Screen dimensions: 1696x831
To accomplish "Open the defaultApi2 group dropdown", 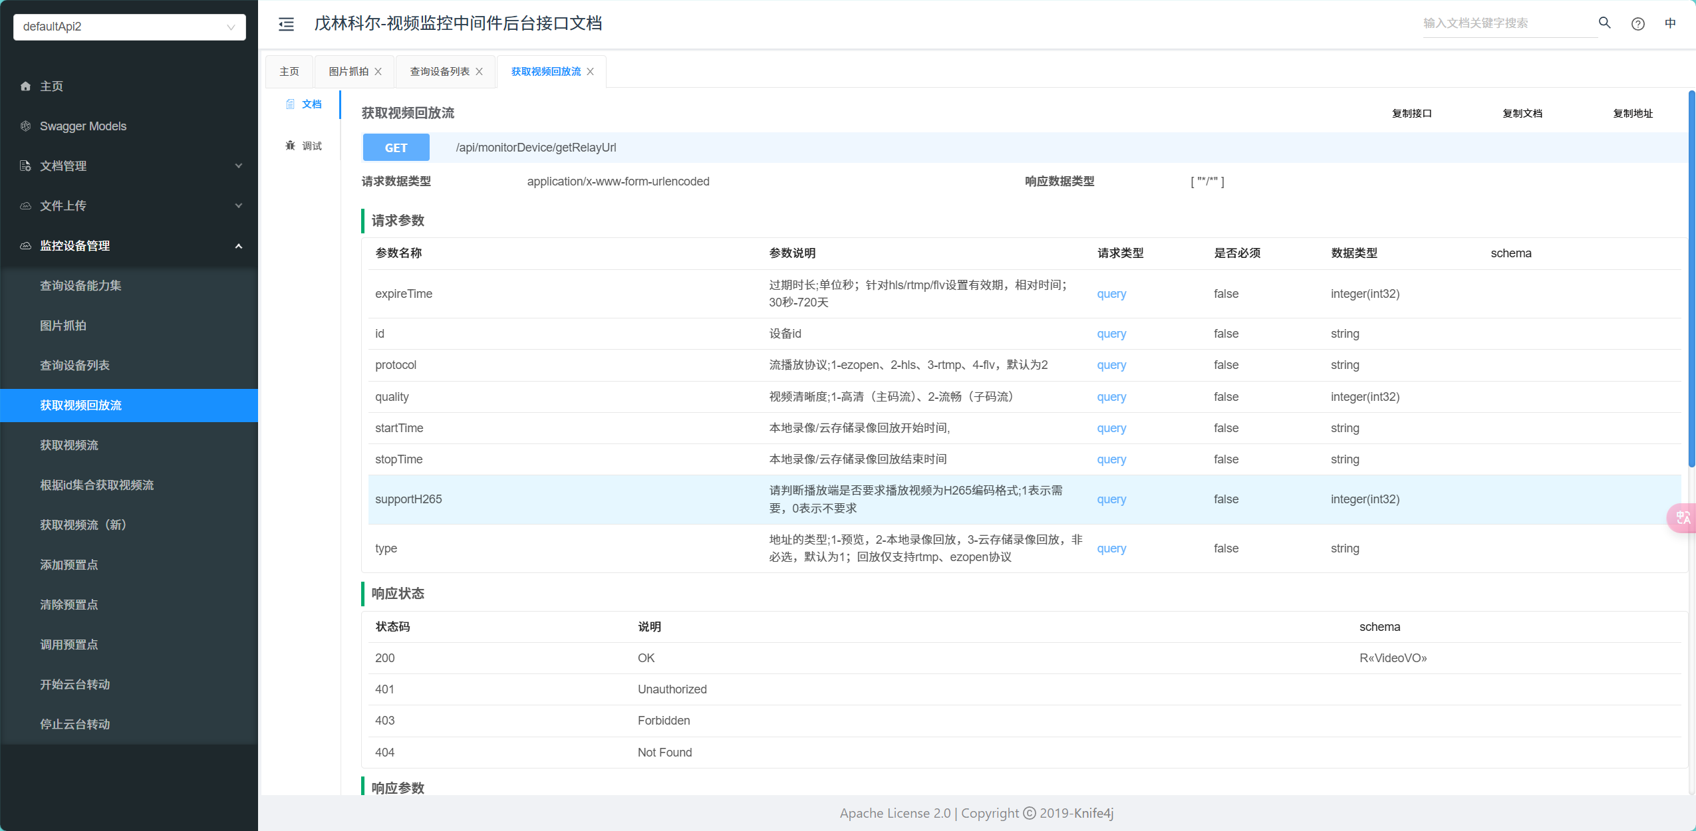I will [x=130, y=27].
